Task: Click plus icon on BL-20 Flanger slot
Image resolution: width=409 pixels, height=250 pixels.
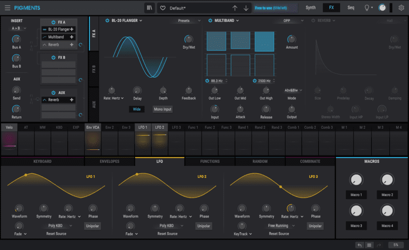Action: coord(72,30)
